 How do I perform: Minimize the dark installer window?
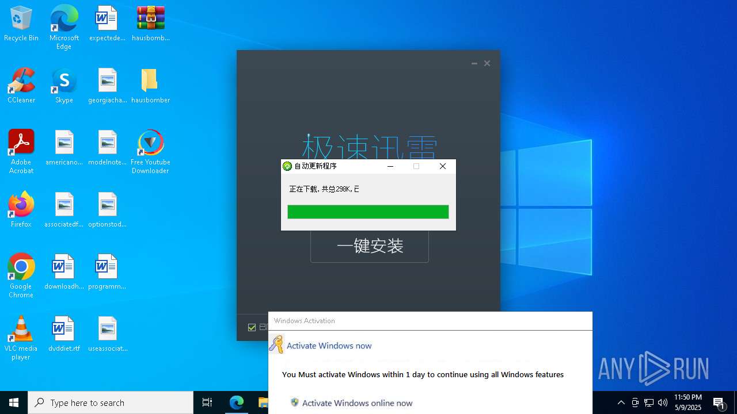click(x=474, y=63)
